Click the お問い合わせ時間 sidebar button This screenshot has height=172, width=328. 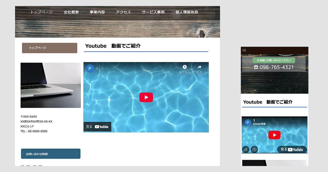coord(51,154)
